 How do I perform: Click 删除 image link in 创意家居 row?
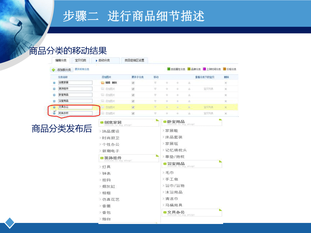tap(114, 83)
